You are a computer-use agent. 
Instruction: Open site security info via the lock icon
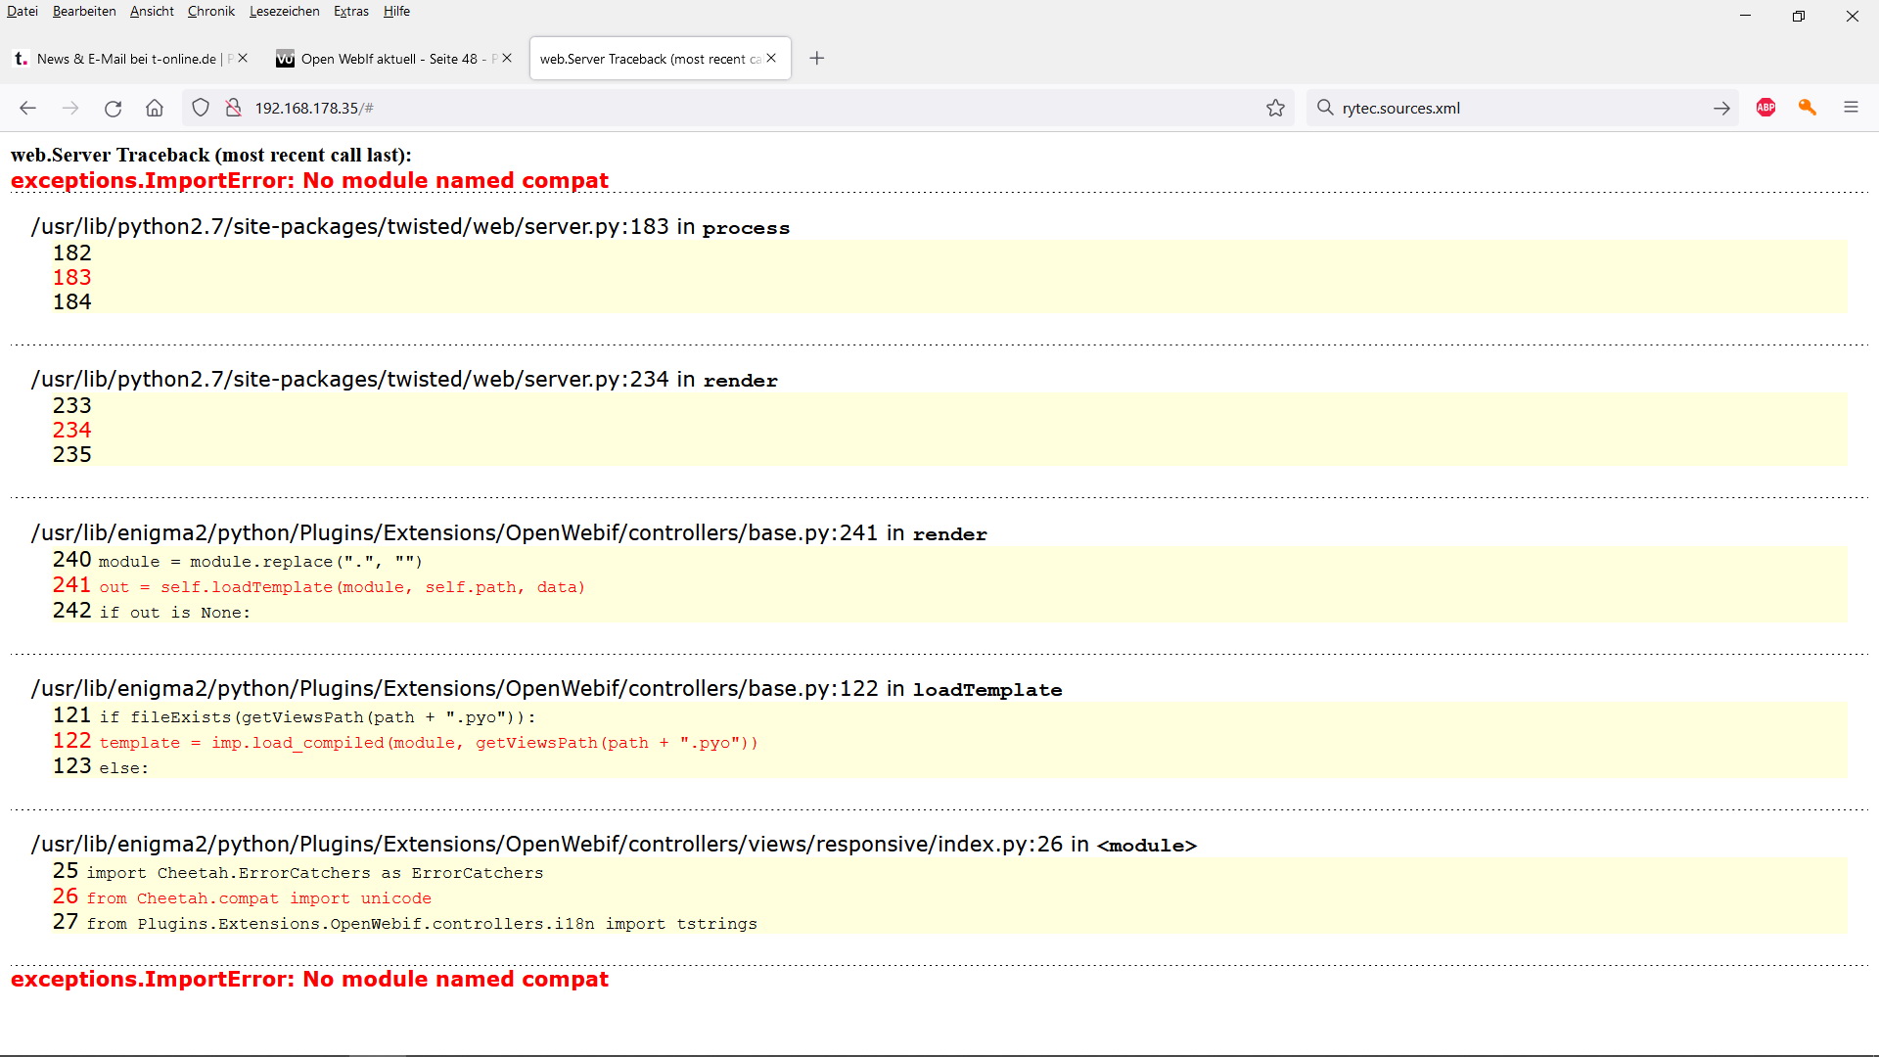pyautogui.click(x=233, y=108)
